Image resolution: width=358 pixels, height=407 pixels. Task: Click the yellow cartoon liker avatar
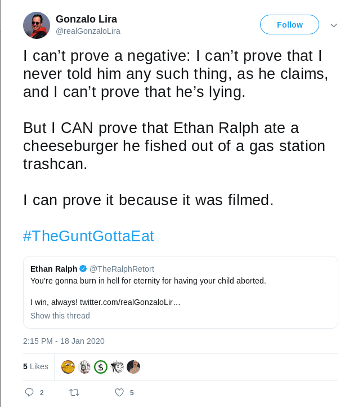pyautogui.click(x=68, y=367)
